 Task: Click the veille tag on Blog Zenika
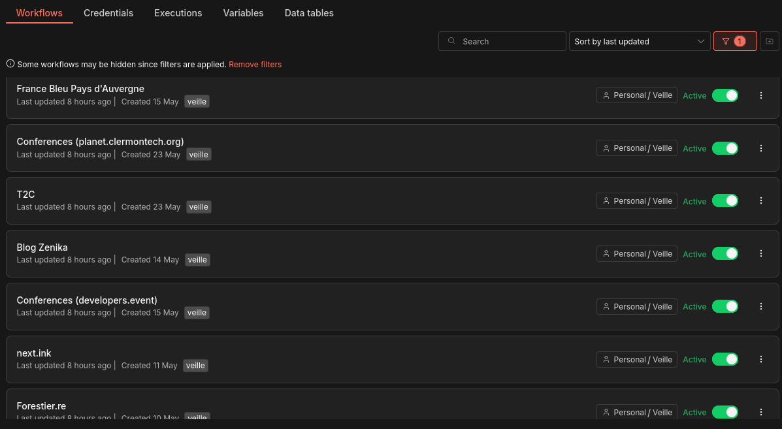[x=197, y=260]
